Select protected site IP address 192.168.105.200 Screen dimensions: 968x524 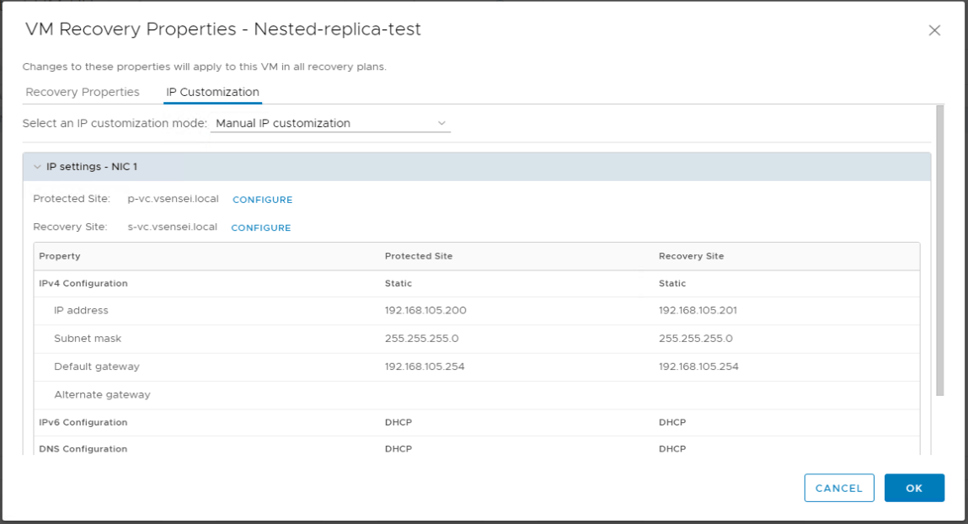[425, 310]
